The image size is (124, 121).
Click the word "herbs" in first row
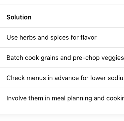coord(28,37)
